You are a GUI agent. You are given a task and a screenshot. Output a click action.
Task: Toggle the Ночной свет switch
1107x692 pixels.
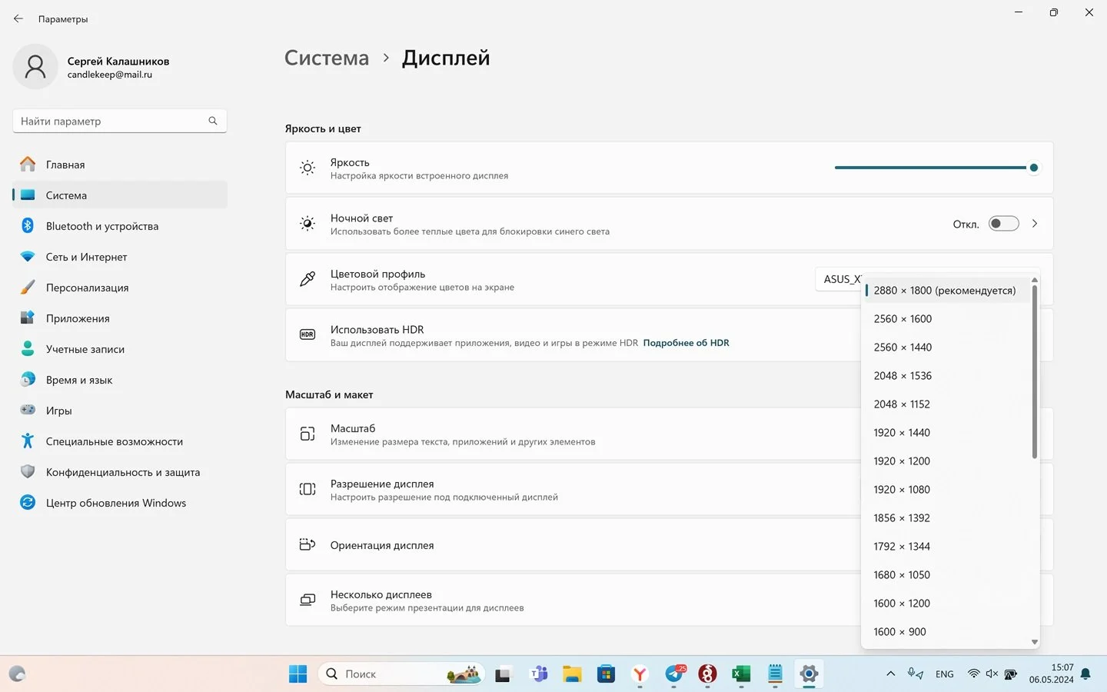[x=1003, y=224]
